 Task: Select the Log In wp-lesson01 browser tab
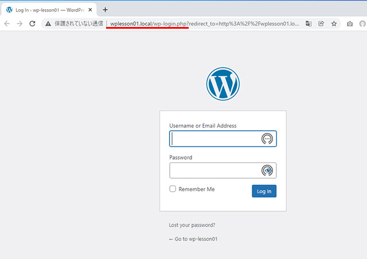pos(49,10)
